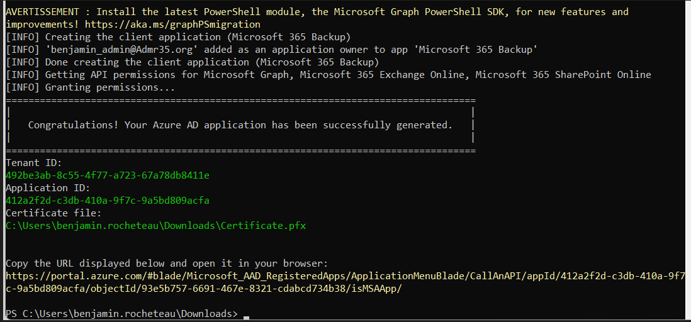
Task: Click the Congratulations success message line
Action: click(240, 125)
